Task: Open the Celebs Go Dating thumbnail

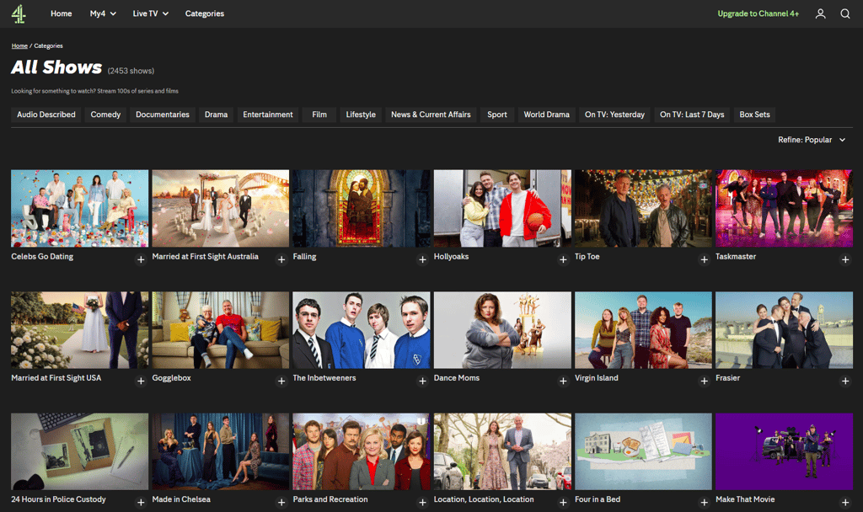Action: click(x=80, y=209)
